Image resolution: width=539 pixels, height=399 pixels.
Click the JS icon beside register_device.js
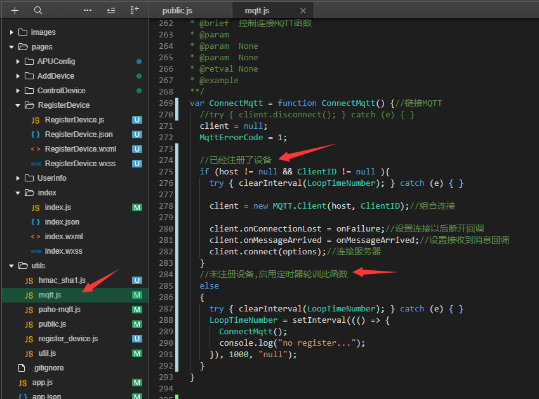(x=29, y=339)
